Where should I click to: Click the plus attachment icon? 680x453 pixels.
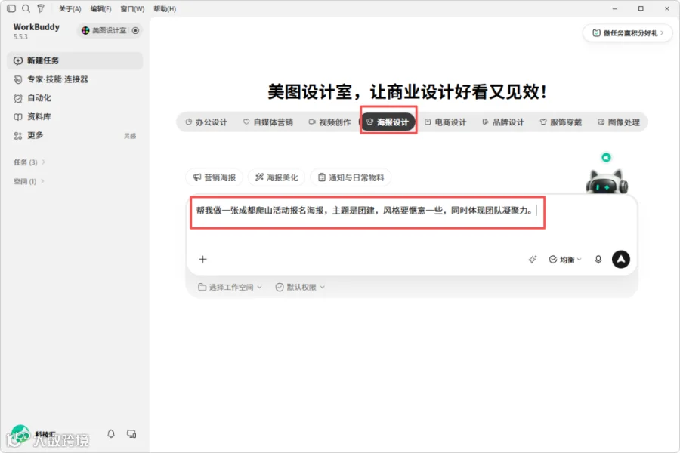point(202,259)
